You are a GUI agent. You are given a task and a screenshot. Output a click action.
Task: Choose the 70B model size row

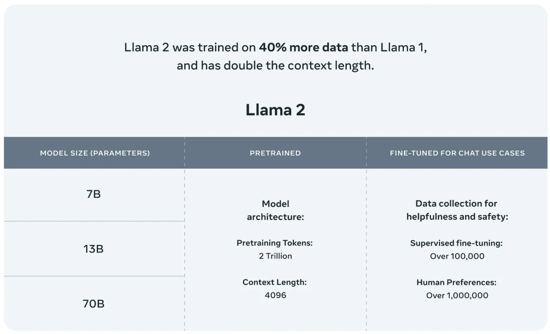tap(94, 304)
